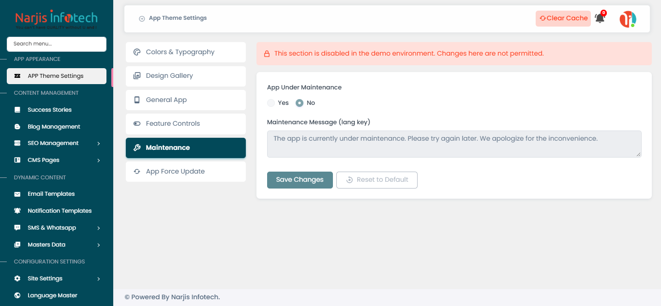Click the Save Changes button
This screenshot has height=306, width=661.
tap(300, 180)
